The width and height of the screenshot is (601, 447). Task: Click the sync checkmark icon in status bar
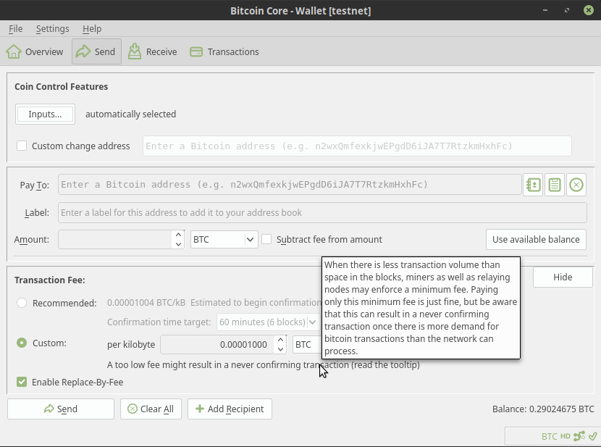pos(592,436)
